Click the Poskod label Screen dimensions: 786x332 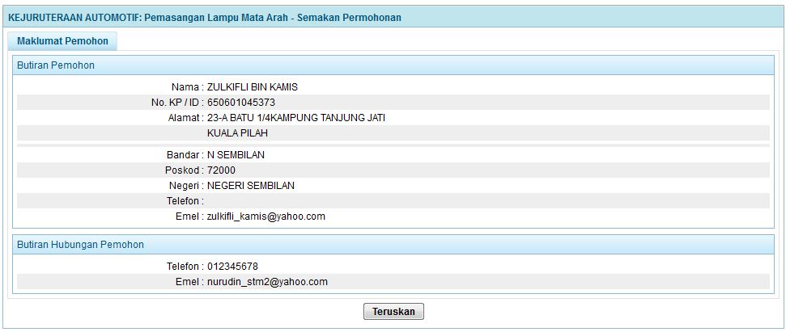tap(185, 170)
